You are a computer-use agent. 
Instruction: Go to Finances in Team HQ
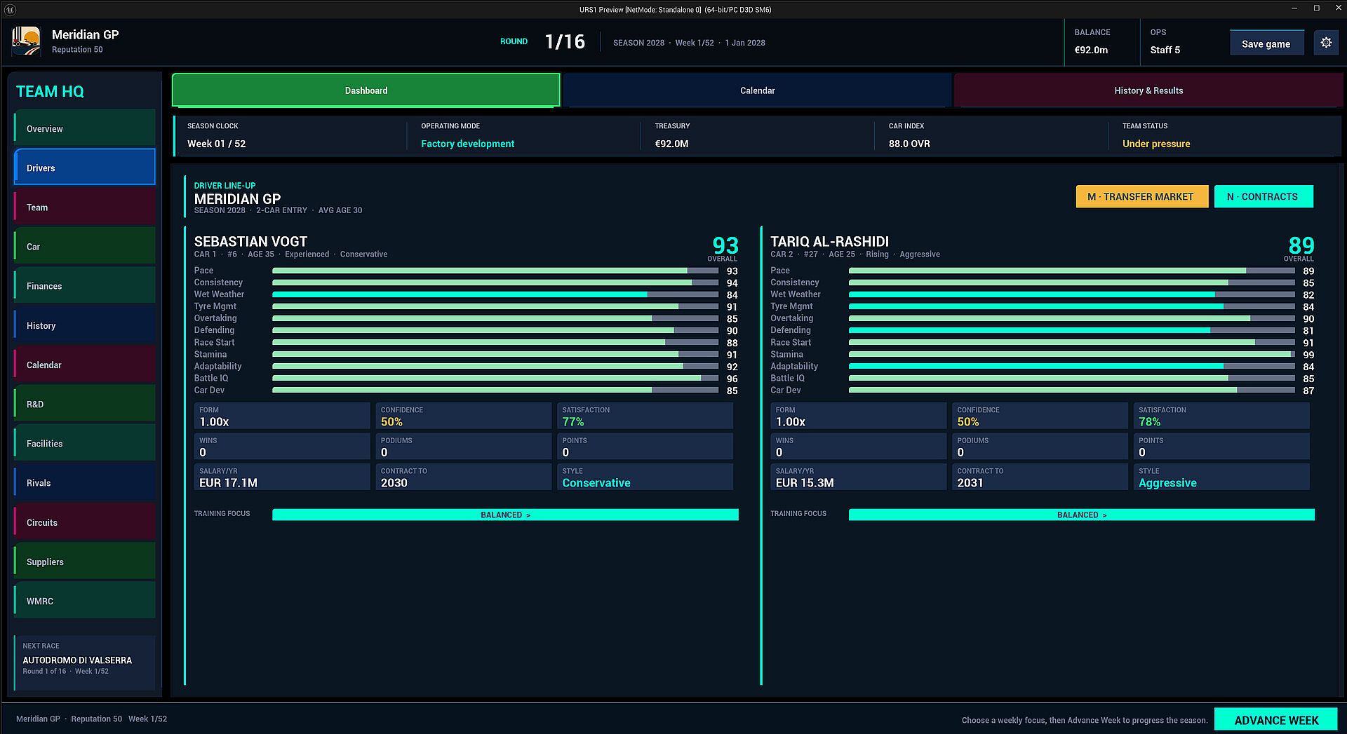[85, 286]
